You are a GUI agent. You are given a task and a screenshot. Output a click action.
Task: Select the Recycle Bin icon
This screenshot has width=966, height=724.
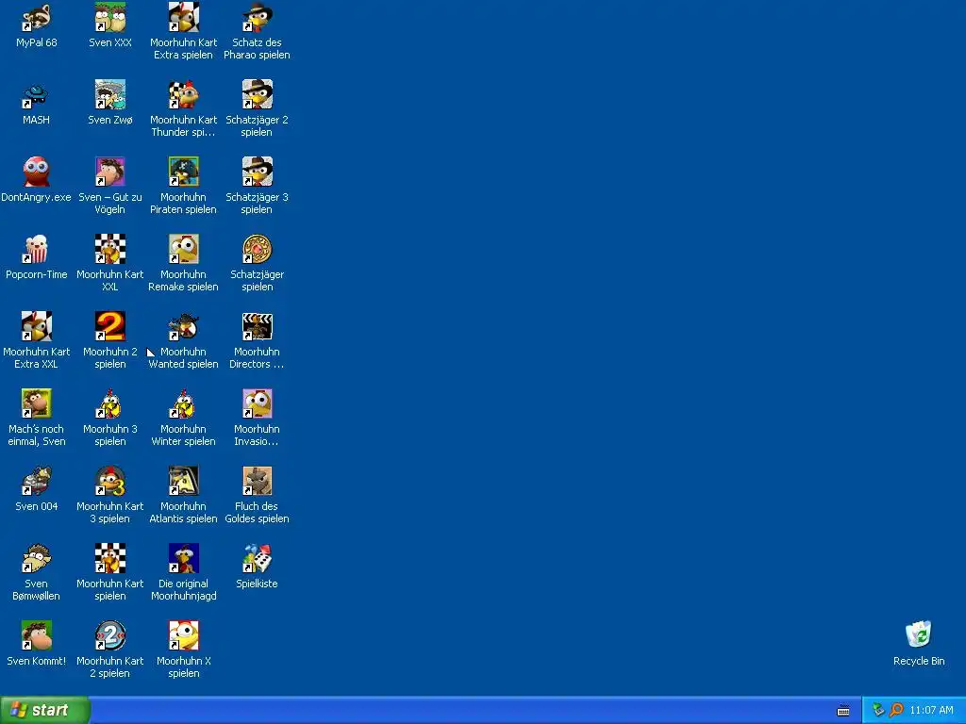click(x=919, y=634)
